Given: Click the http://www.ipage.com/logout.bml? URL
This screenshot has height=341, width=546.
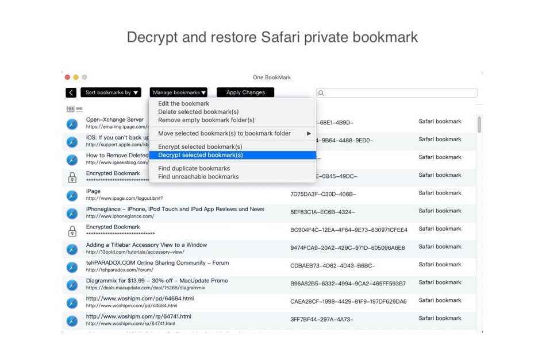Looking at the screenshot, I should click(124, 198).
